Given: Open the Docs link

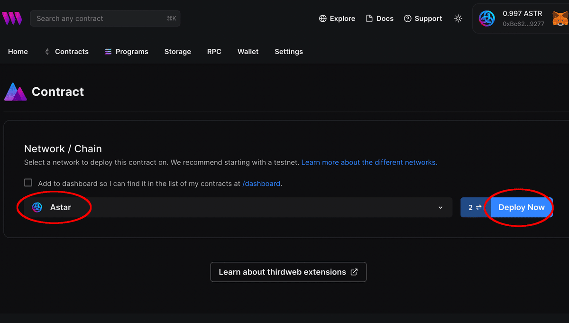Looking at the screenshot, I should coord(380,18).
